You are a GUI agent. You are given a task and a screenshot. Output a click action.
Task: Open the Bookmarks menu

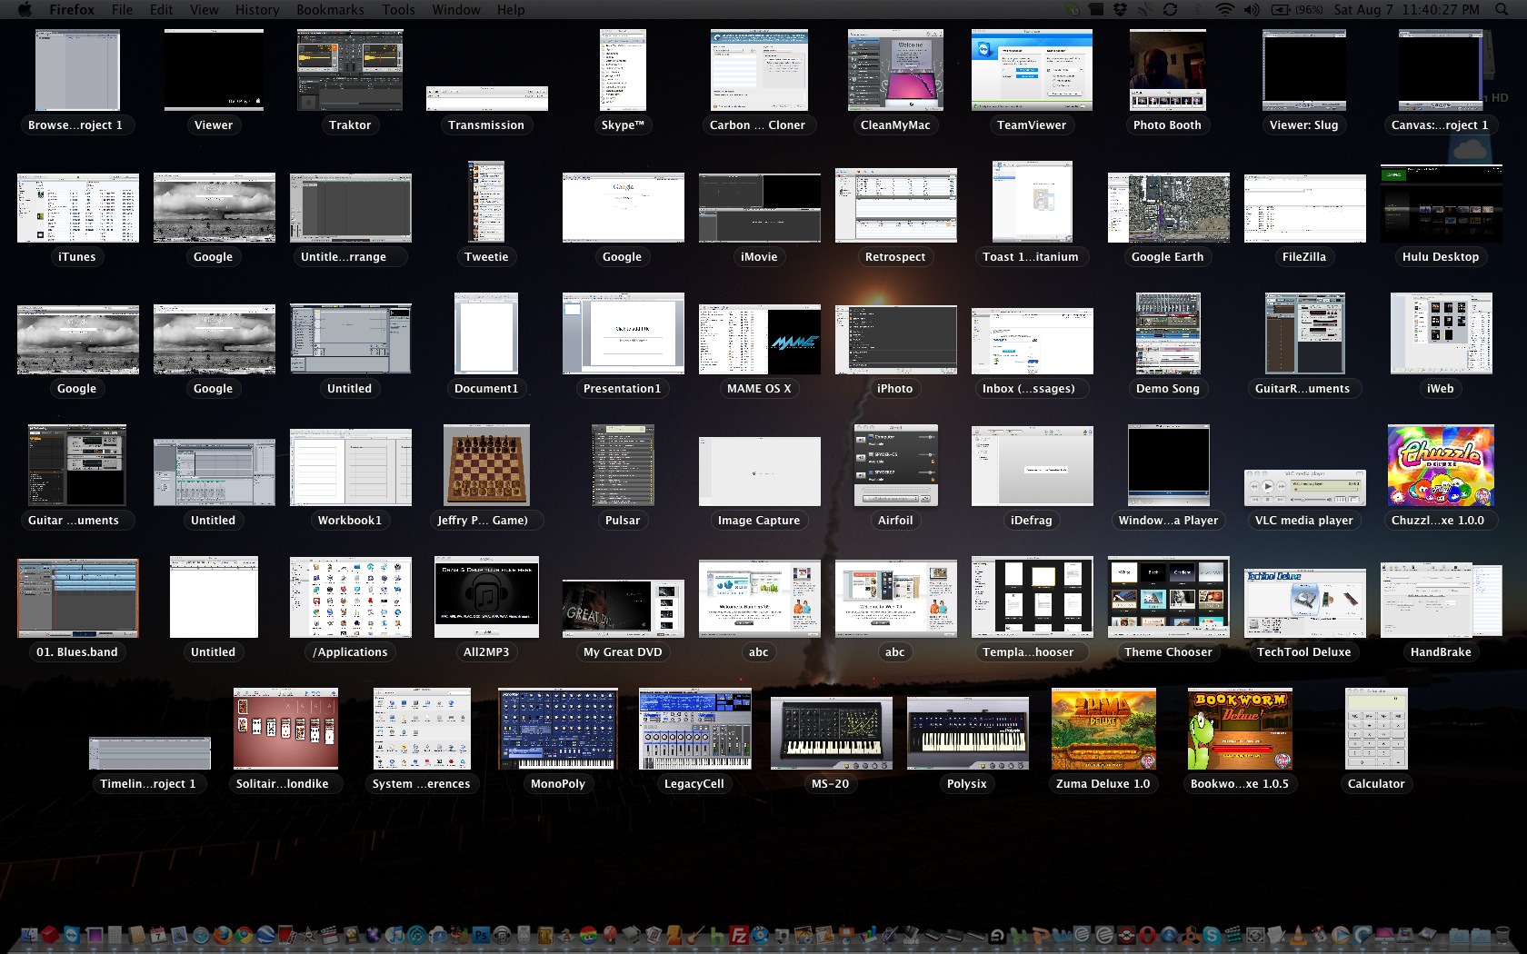click(x=330, y=9)
